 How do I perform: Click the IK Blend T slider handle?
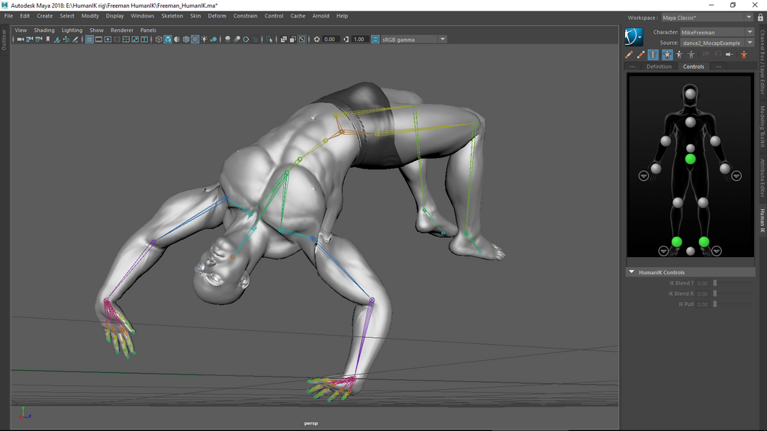(714, 283)
